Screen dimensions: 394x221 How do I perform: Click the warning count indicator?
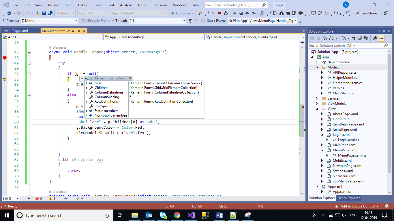point(52,199)
